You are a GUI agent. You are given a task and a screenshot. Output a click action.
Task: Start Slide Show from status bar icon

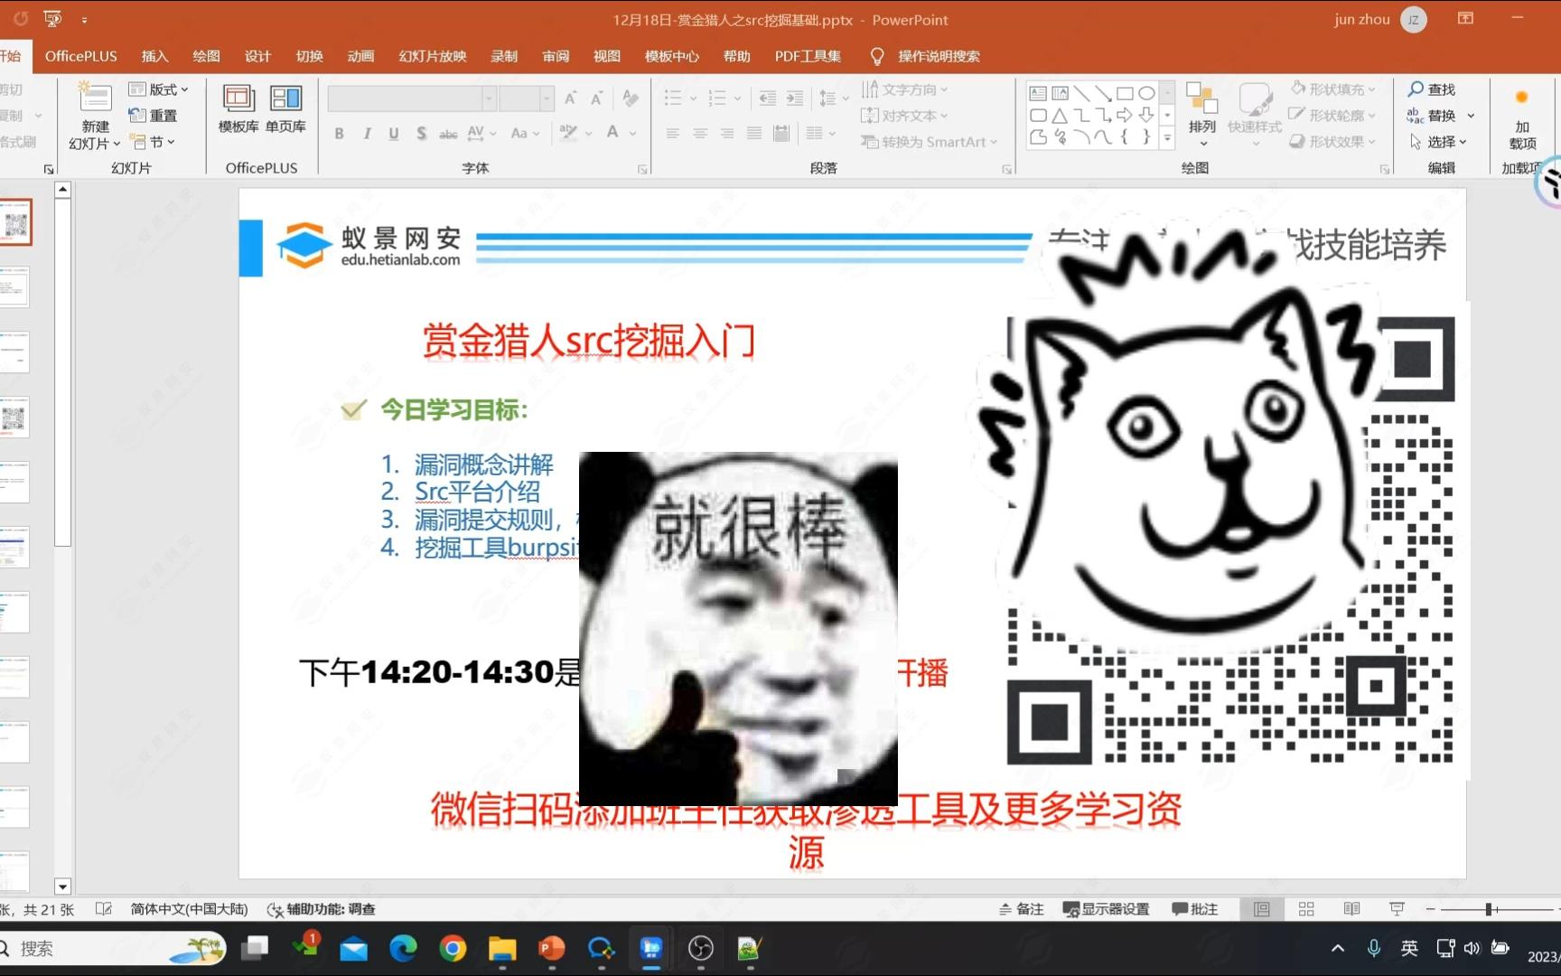[x=1397, y=909]
